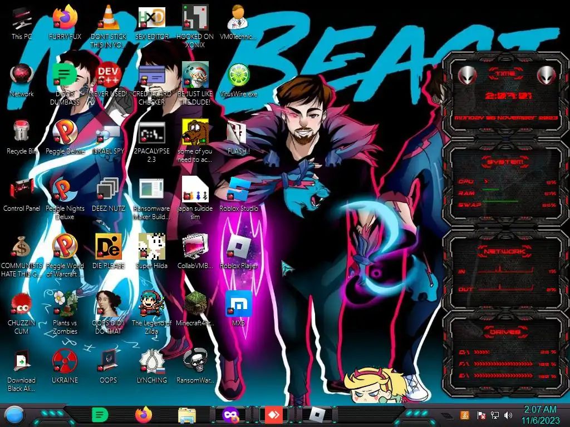Show hidden system tray icons
The width and height of the screenshot is (570, 427).
[x=447, y=415]
